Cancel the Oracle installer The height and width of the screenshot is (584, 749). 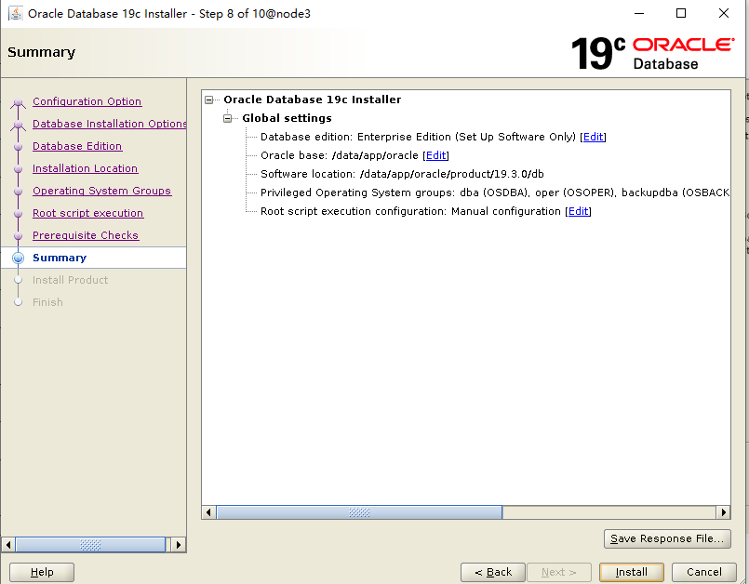point(703,572)
